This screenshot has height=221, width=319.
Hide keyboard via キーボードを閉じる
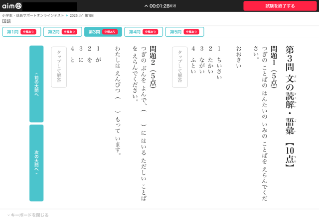pyautogui.click(x=28, y=215)
